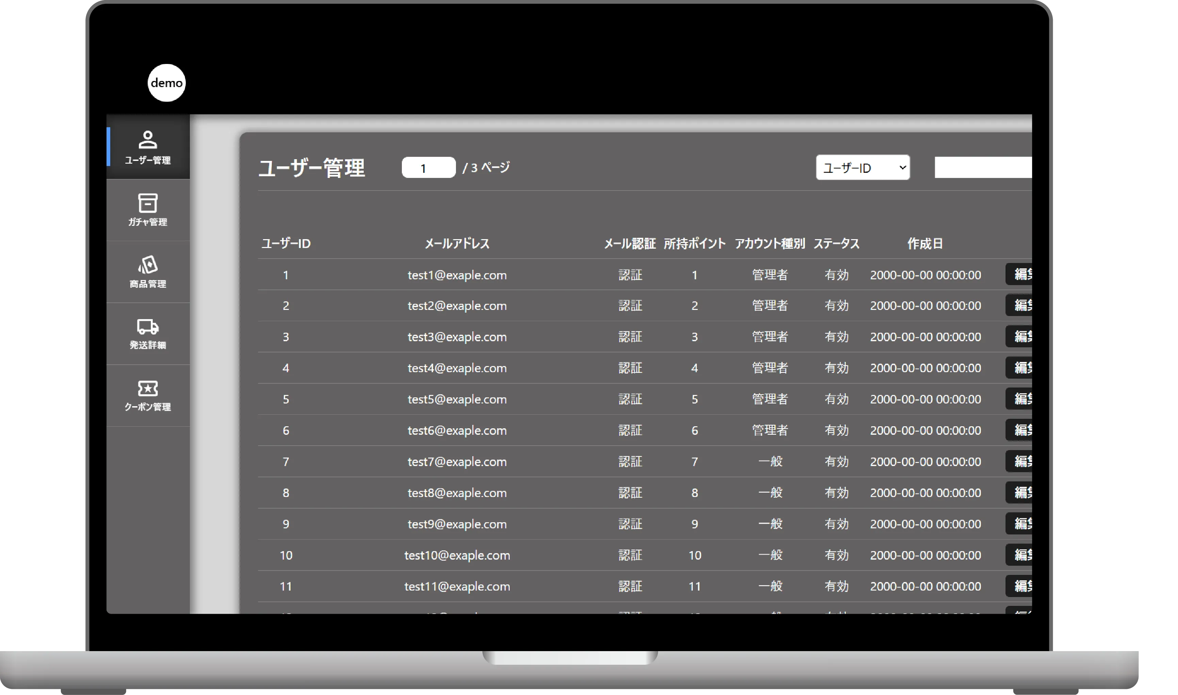Click the クーポン管理 ticket star icon
Screen dimensions: 1178x695
[148, 388]
